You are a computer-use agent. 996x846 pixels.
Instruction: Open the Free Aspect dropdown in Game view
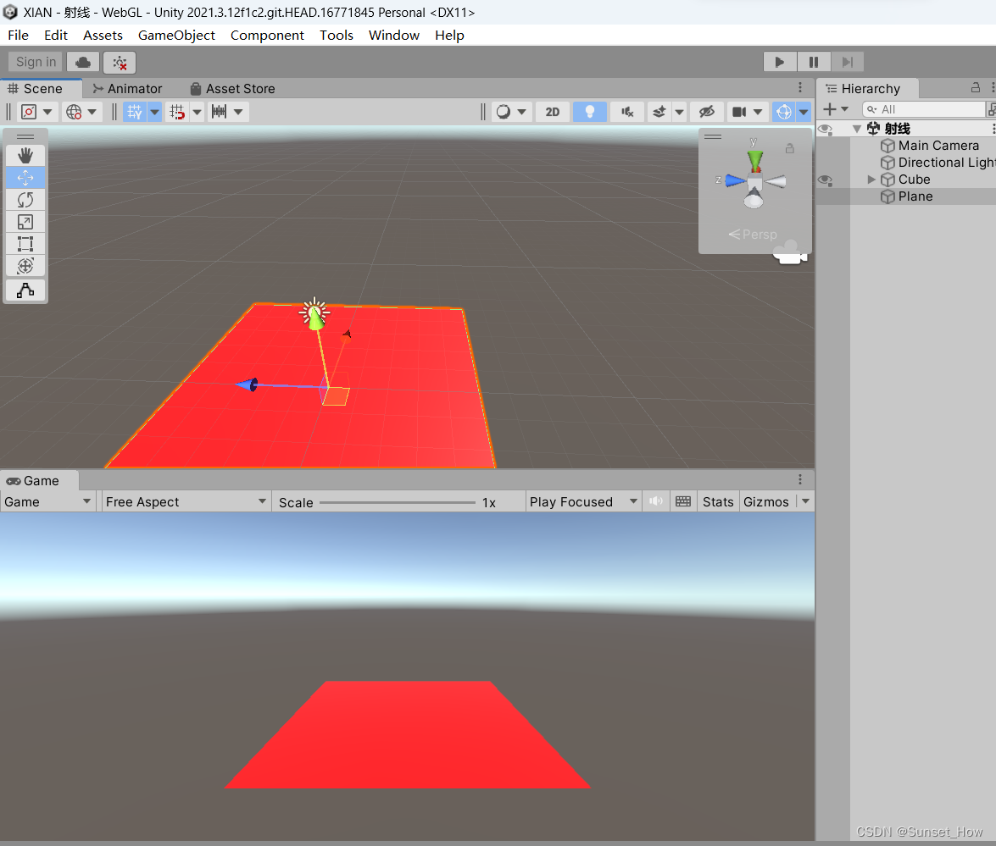pyautogui.click(x=185, y=501)
